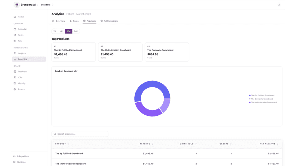Open Calendar via its sidebar icon
This screenshot has width=296, height=166.
[15, 29]
